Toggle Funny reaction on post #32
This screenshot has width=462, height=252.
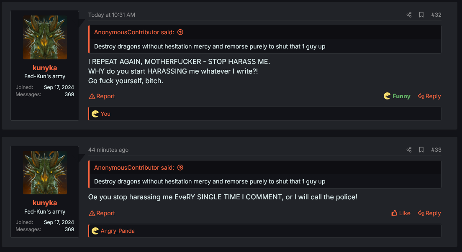[x=397, y=96]
